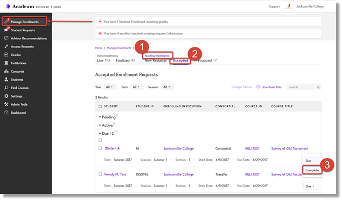342x200 pixels.
Task: Click the Manage Enrollments breadcrumb link
Action: 119,48
